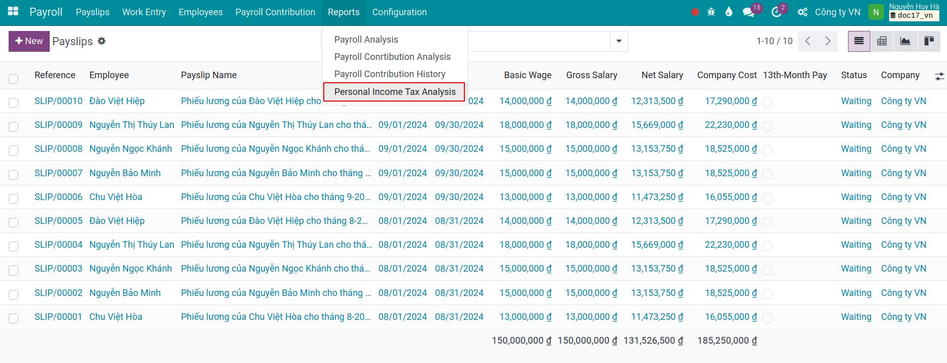Click the 1-10 / 10 pager counter

(774, 41)
